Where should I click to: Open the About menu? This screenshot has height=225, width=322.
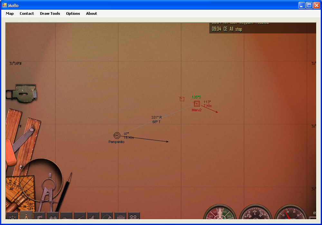[x=91, y=14]
